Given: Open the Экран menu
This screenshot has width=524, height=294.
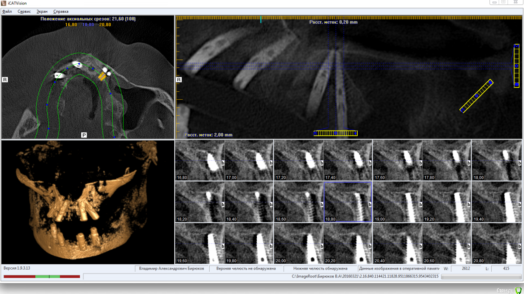Looking at the screenshot, I should click(42, 11).
